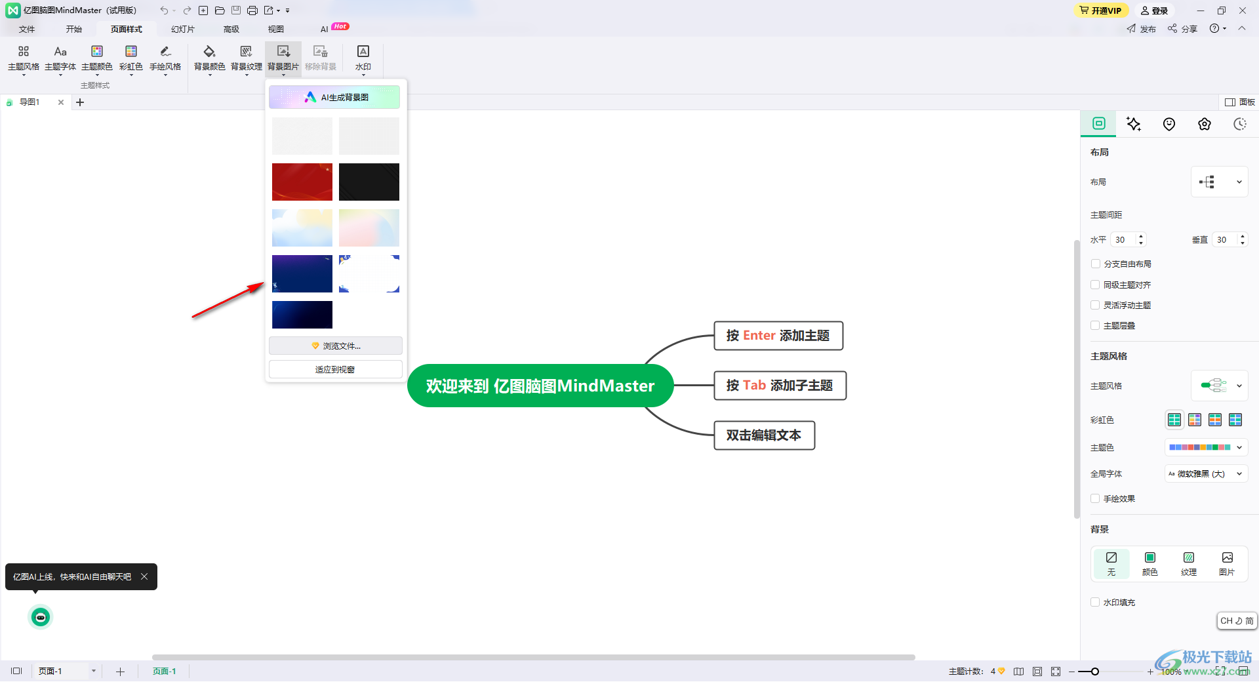The height and width of the screenshot is (682, 1259).
Task: Enable 分支自由布局 checkbox
Action: [1095, 264]
